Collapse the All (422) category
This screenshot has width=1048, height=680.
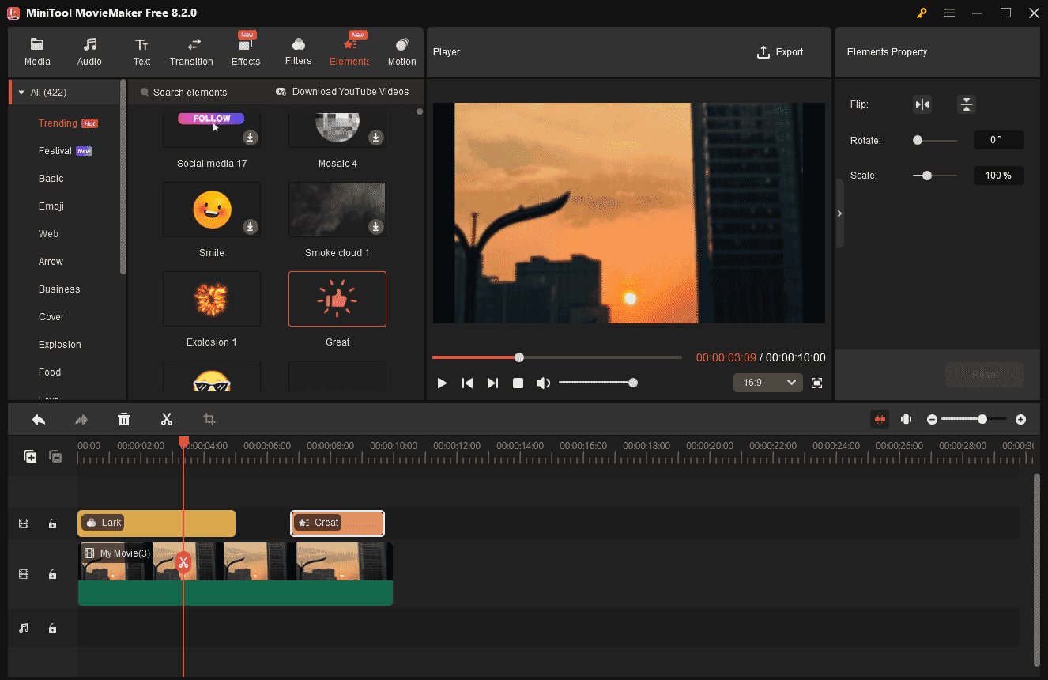click(x=21, y=93)
